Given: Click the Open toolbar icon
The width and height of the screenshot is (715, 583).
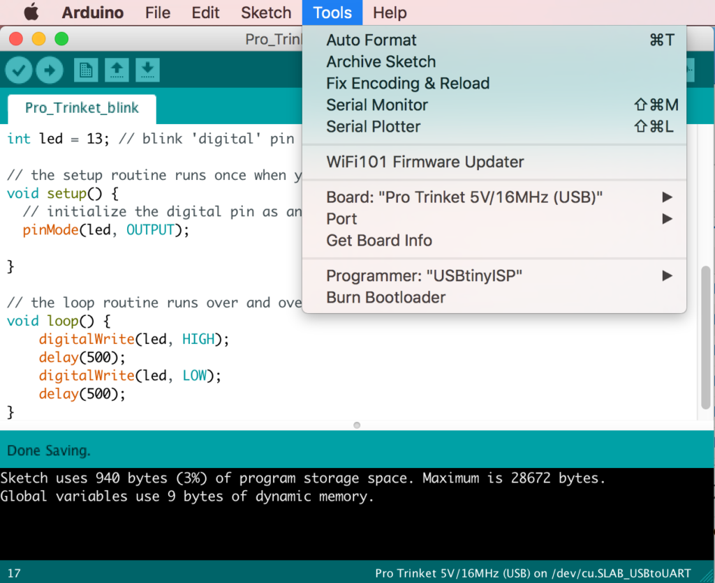Looking at the screenshot, I should 117,70.
